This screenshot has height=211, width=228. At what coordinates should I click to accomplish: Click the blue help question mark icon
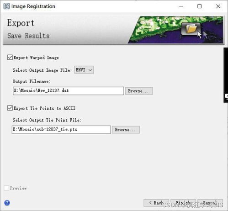pyautogui.click(x=7, y=203)
